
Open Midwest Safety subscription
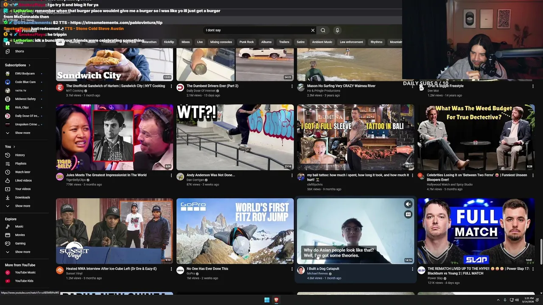coord(25,99)
